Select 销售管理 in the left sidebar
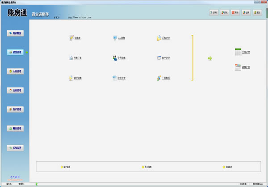 tap(15, 52)
